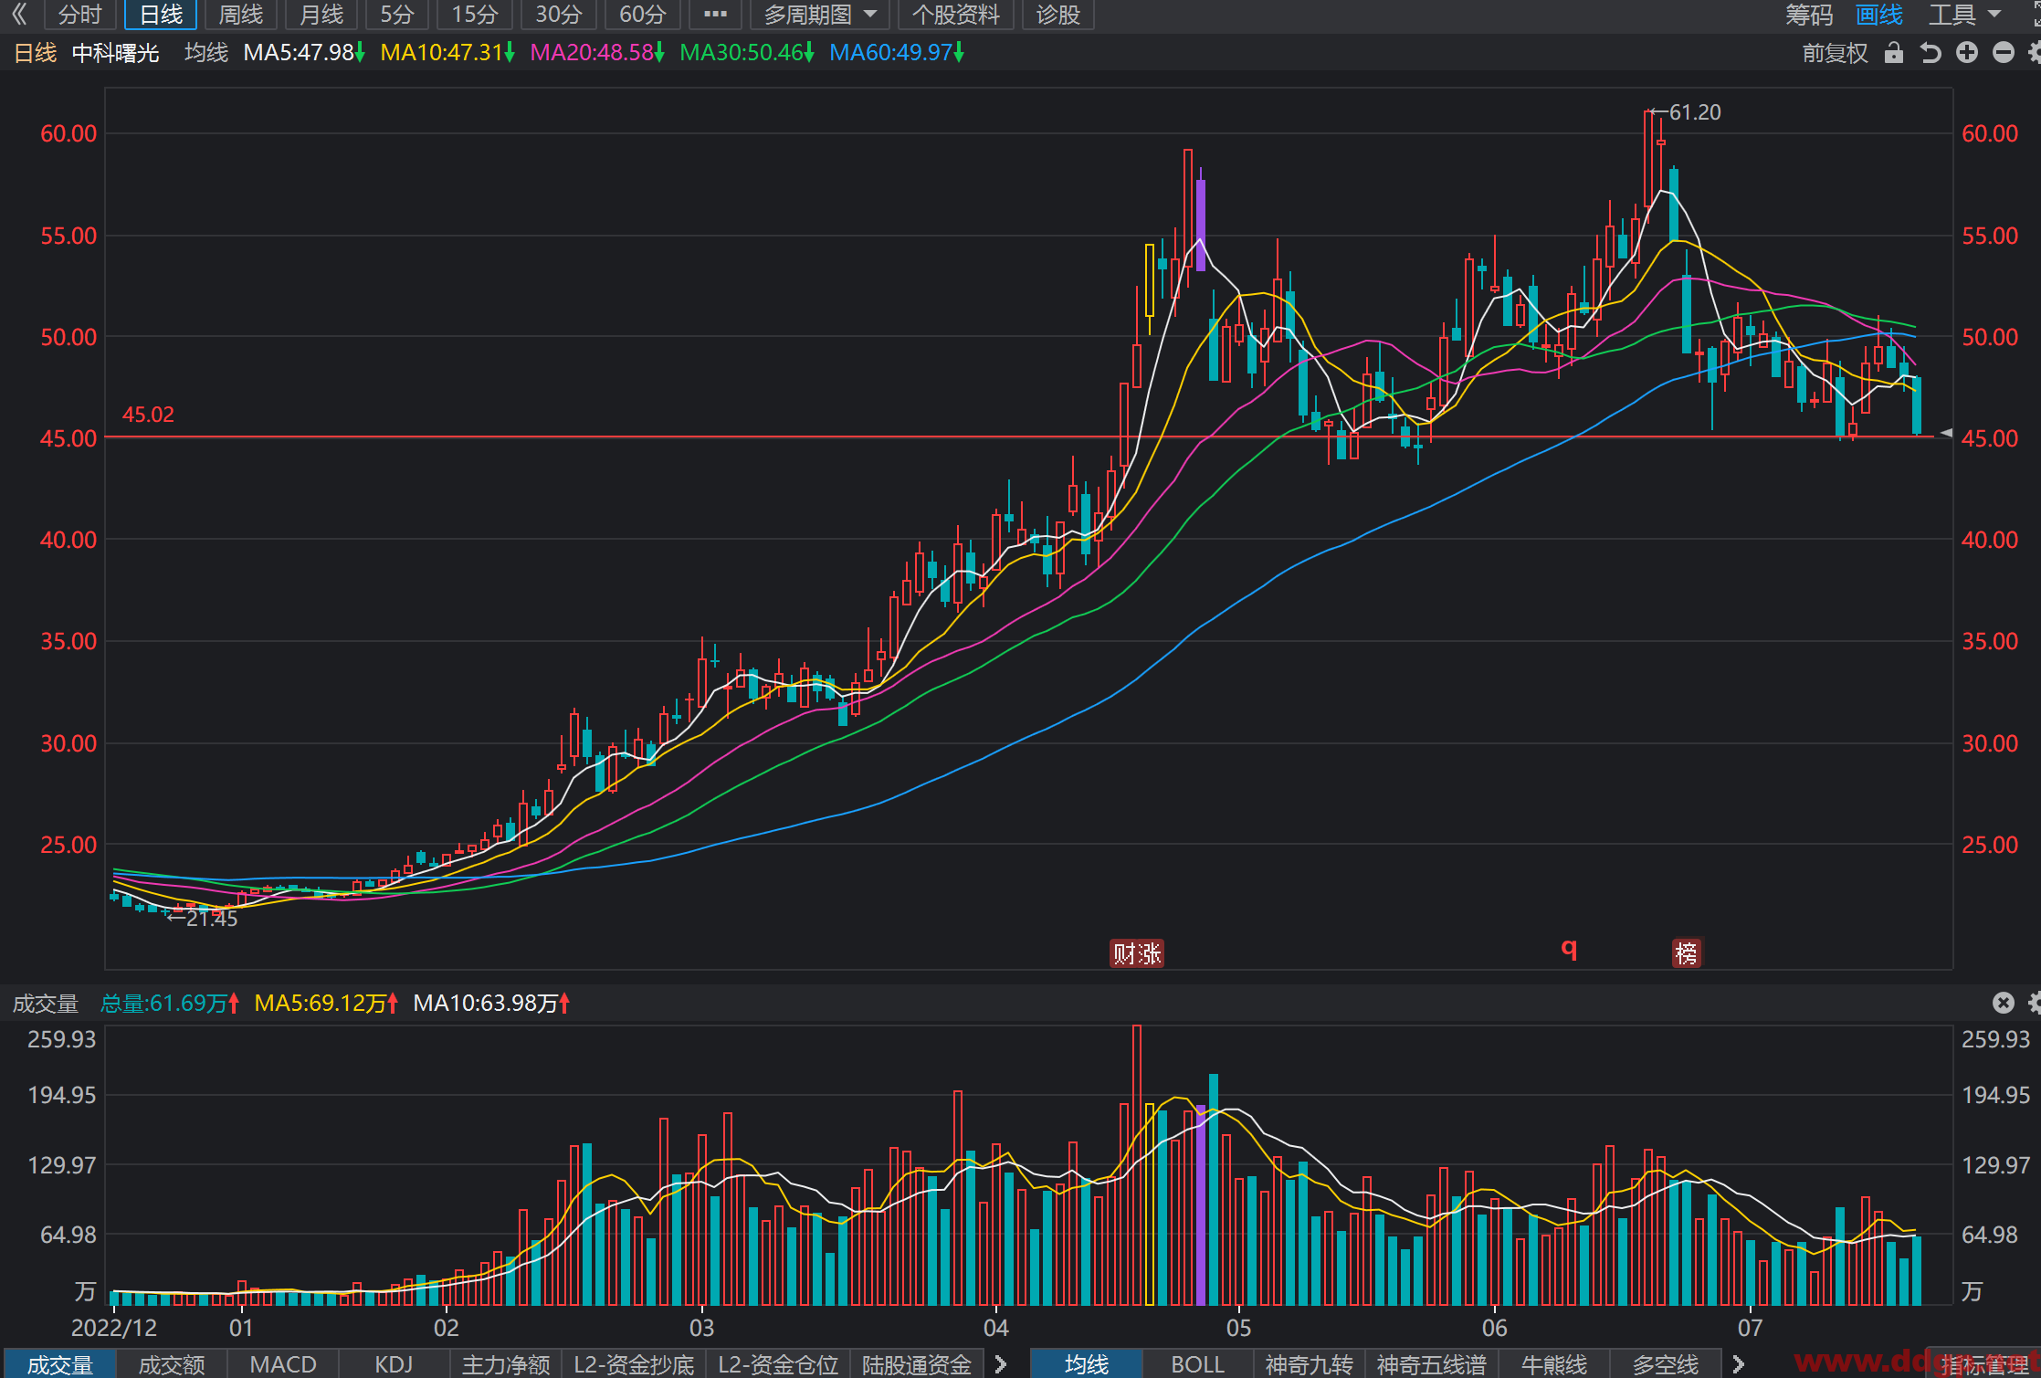Screen dimensions: 2041x1378
Task: Toggle 画线 drawing mode
Action: [x=1879, y=15]
